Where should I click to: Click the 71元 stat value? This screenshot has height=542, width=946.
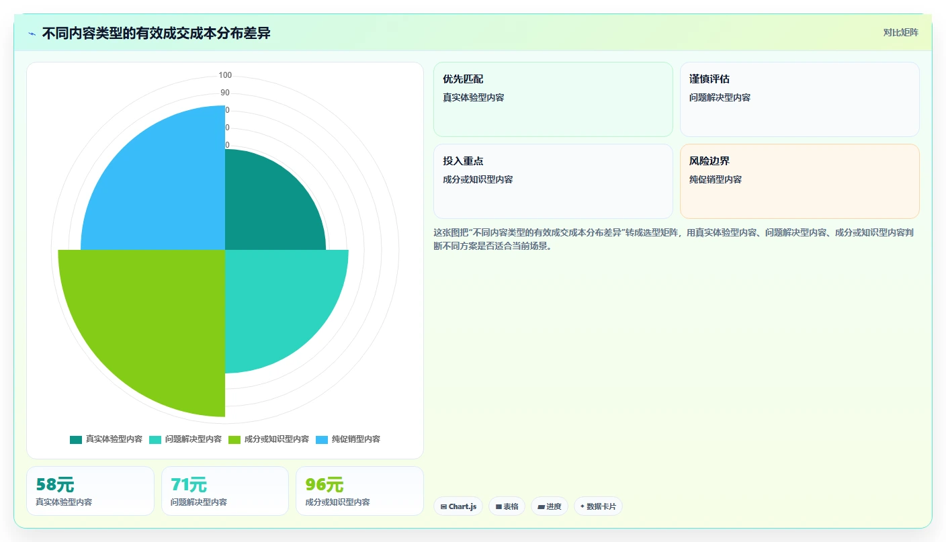tap(189, 484)
